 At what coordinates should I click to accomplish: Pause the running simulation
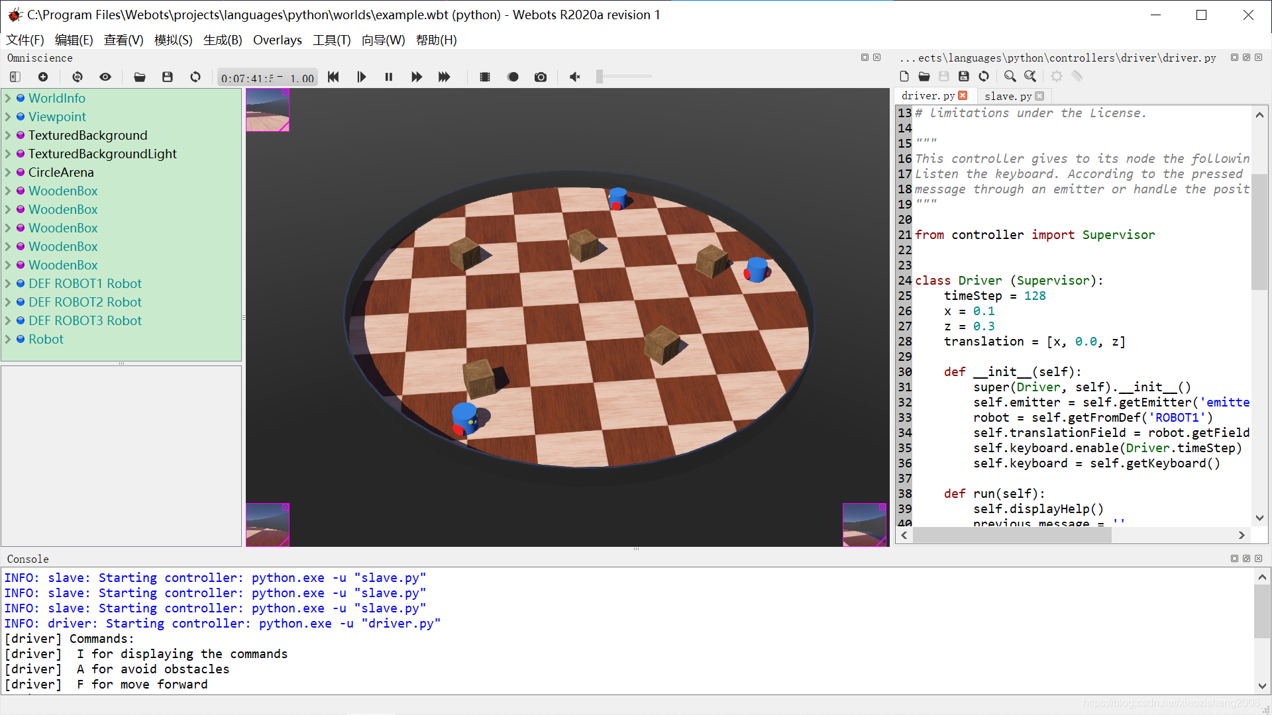click(389, 77)
